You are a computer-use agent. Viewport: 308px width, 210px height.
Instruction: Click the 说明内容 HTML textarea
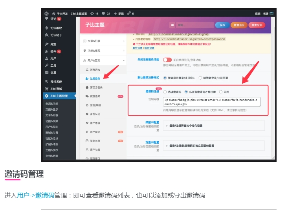coord(212,102)
